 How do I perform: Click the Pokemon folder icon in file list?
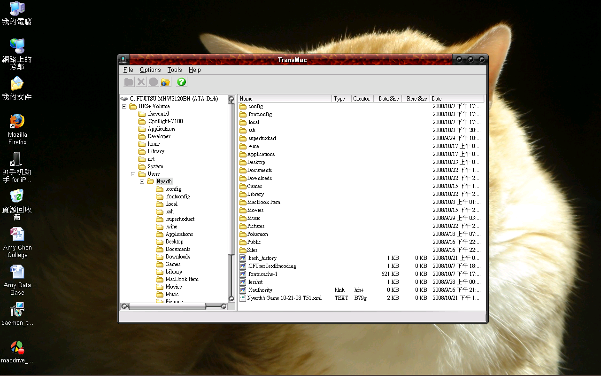click(243, 234)
